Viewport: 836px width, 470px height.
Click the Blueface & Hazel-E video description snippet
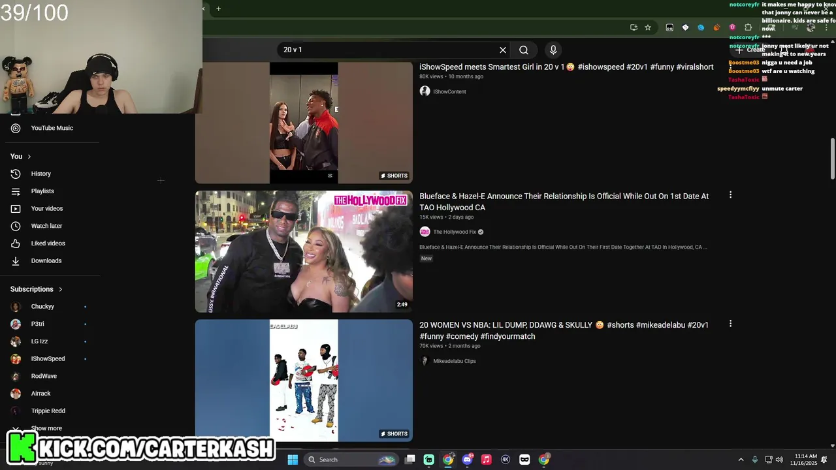(563, 247)
